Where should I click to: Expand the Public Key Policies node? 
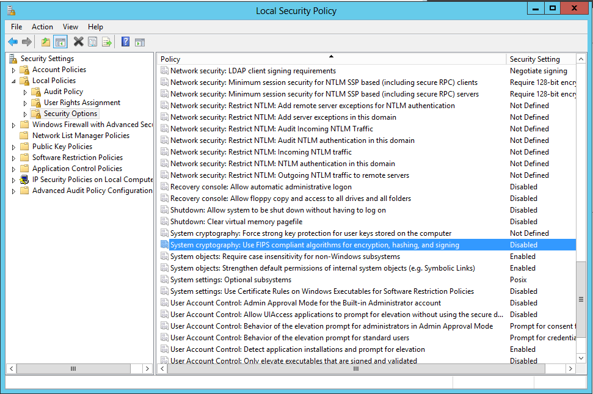[13, 147]
